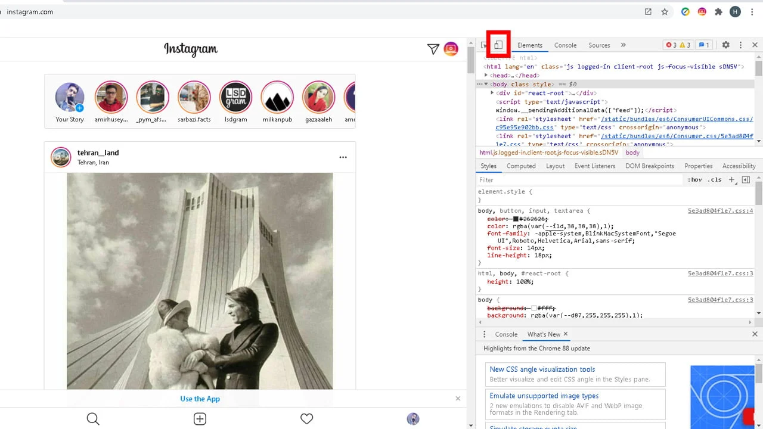Screen dimensions: 763x429
Task: Open the drawer's three-dot menu
Action: click(x=484, y=334)
